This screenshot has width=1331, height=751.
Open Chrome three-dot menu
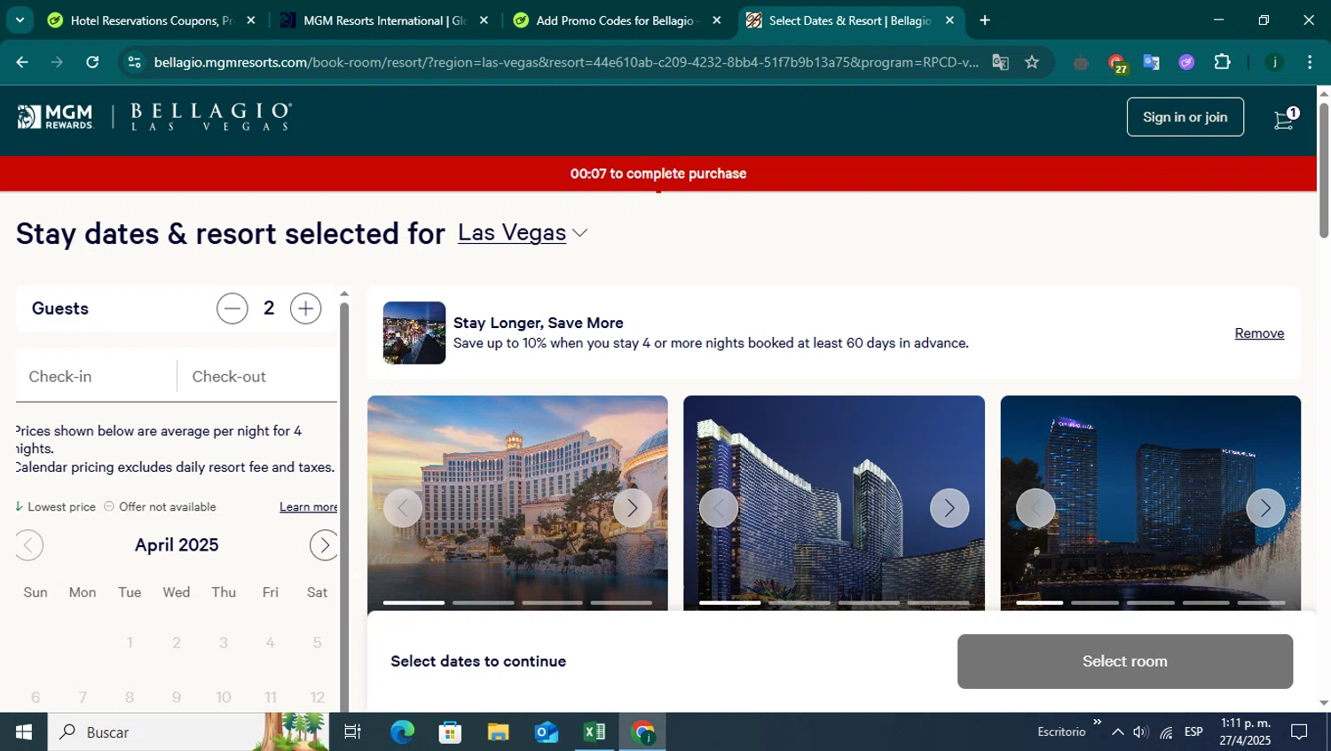coord(1310,62)
